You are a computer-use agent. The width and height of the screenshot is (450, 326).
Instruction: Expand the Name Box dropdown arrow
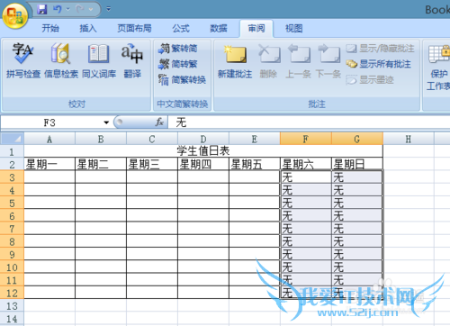click(106, 122)
